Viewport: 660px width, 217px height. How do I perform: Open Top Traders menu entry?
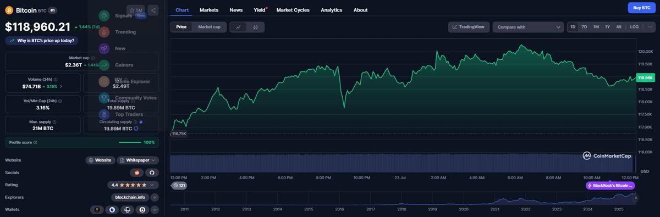[129, 114]
